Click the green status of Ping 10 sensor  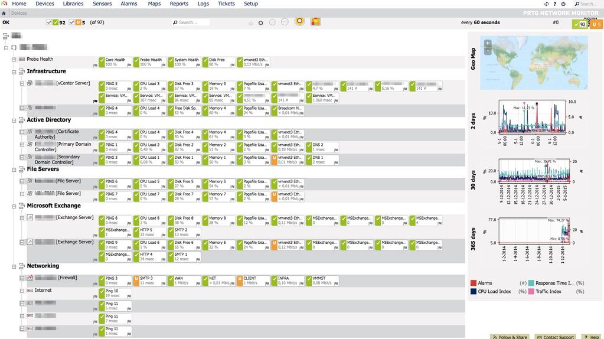tap(102, 293)
